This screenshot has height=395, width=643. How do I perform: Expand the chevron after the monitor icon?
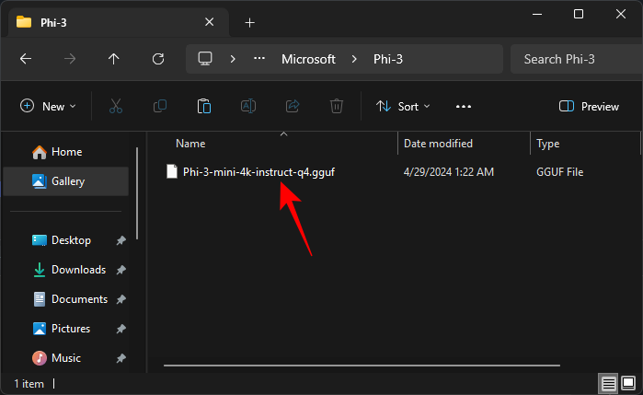coord(233,59)
